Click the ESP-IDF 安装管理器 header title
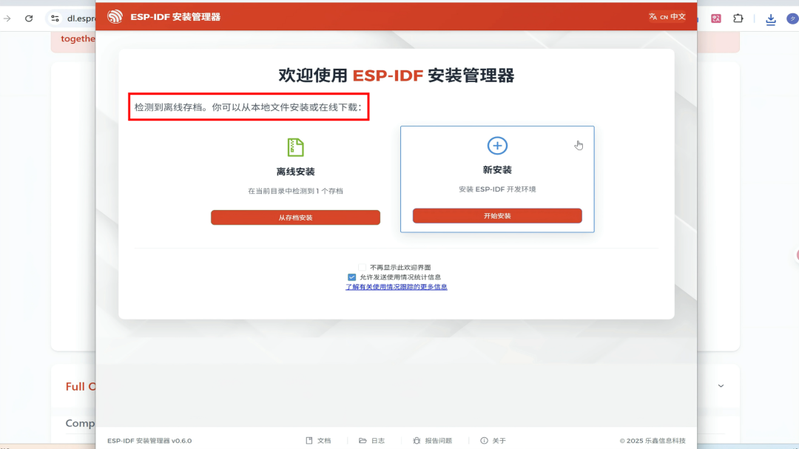This screenshot has height=449, width=799. point(175,17)
